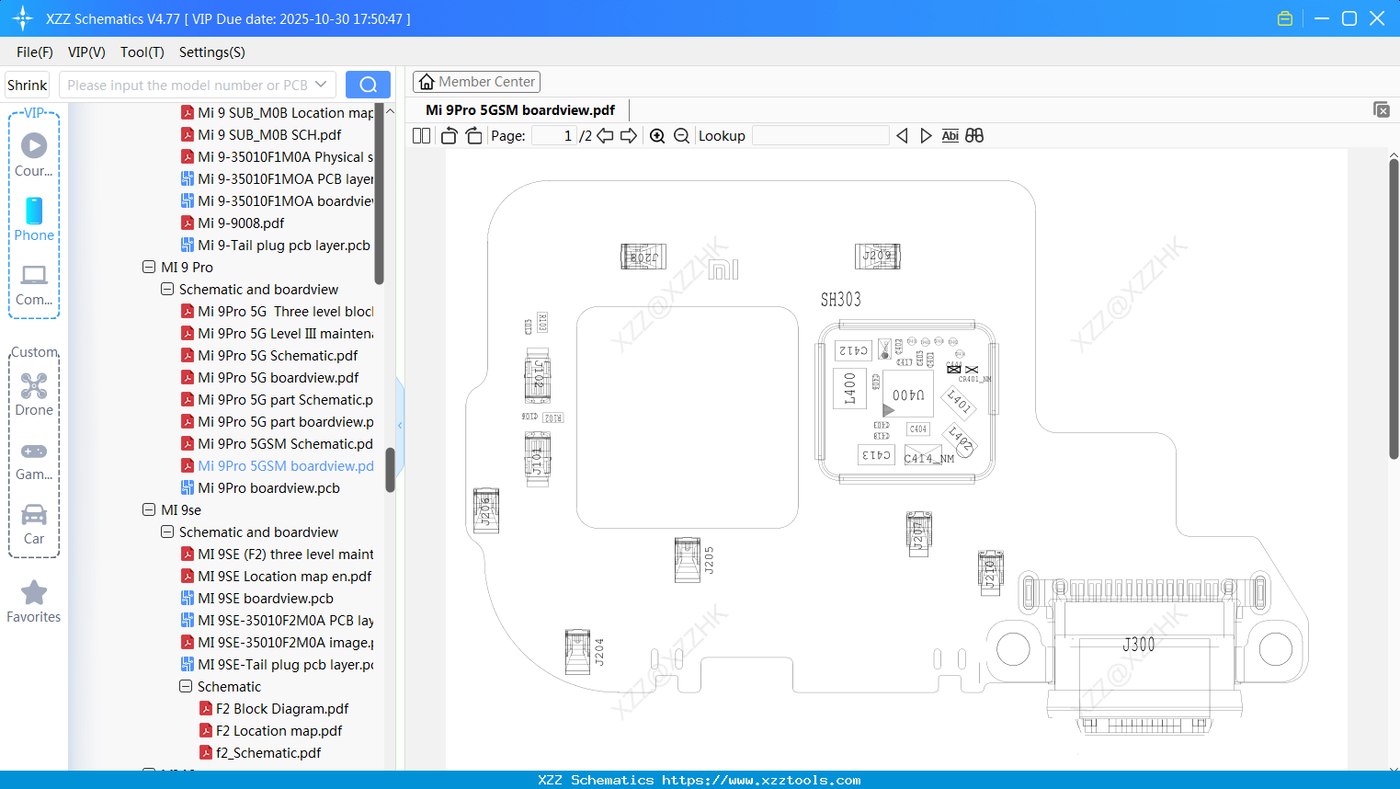
Task: Open the model number dropdown arrow
Action: point(321,85)
